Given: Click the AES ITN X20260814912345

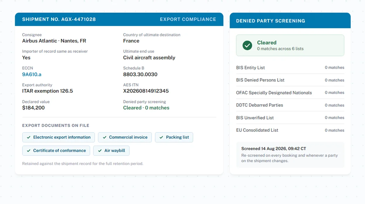Looking at the screenshot, I should pos(146,91).
